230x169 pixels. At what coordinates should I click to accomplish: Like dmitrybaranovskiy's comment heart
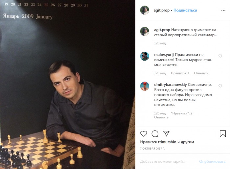pyautogui.click(x=220, y=86)
